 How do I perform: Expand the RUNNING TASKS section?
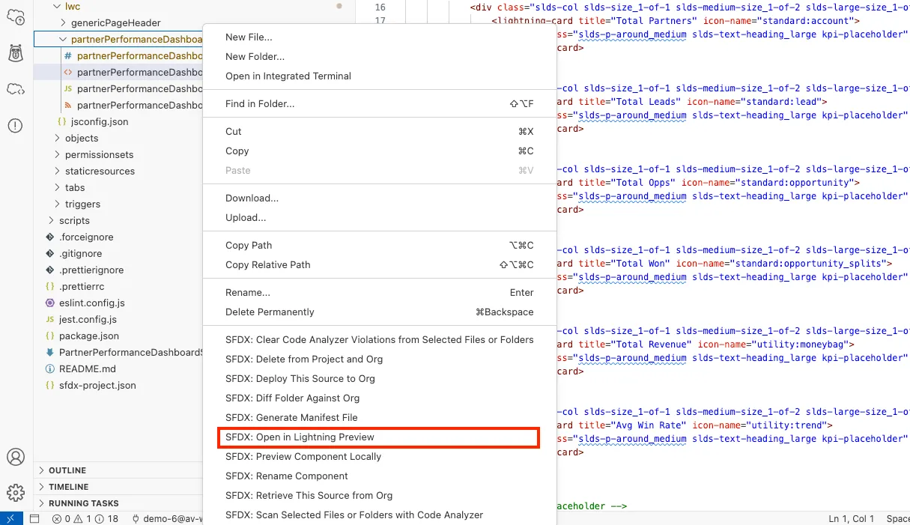coord(83,503)
